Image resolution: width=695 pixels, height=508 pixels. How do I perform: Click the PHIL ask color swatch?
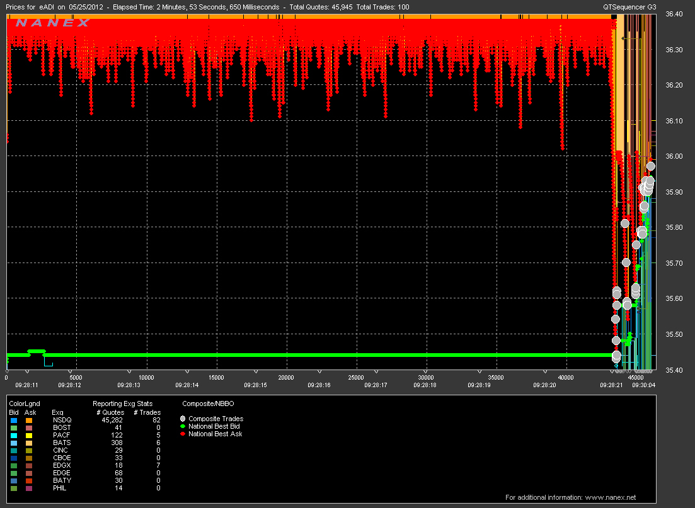(29, 488)
